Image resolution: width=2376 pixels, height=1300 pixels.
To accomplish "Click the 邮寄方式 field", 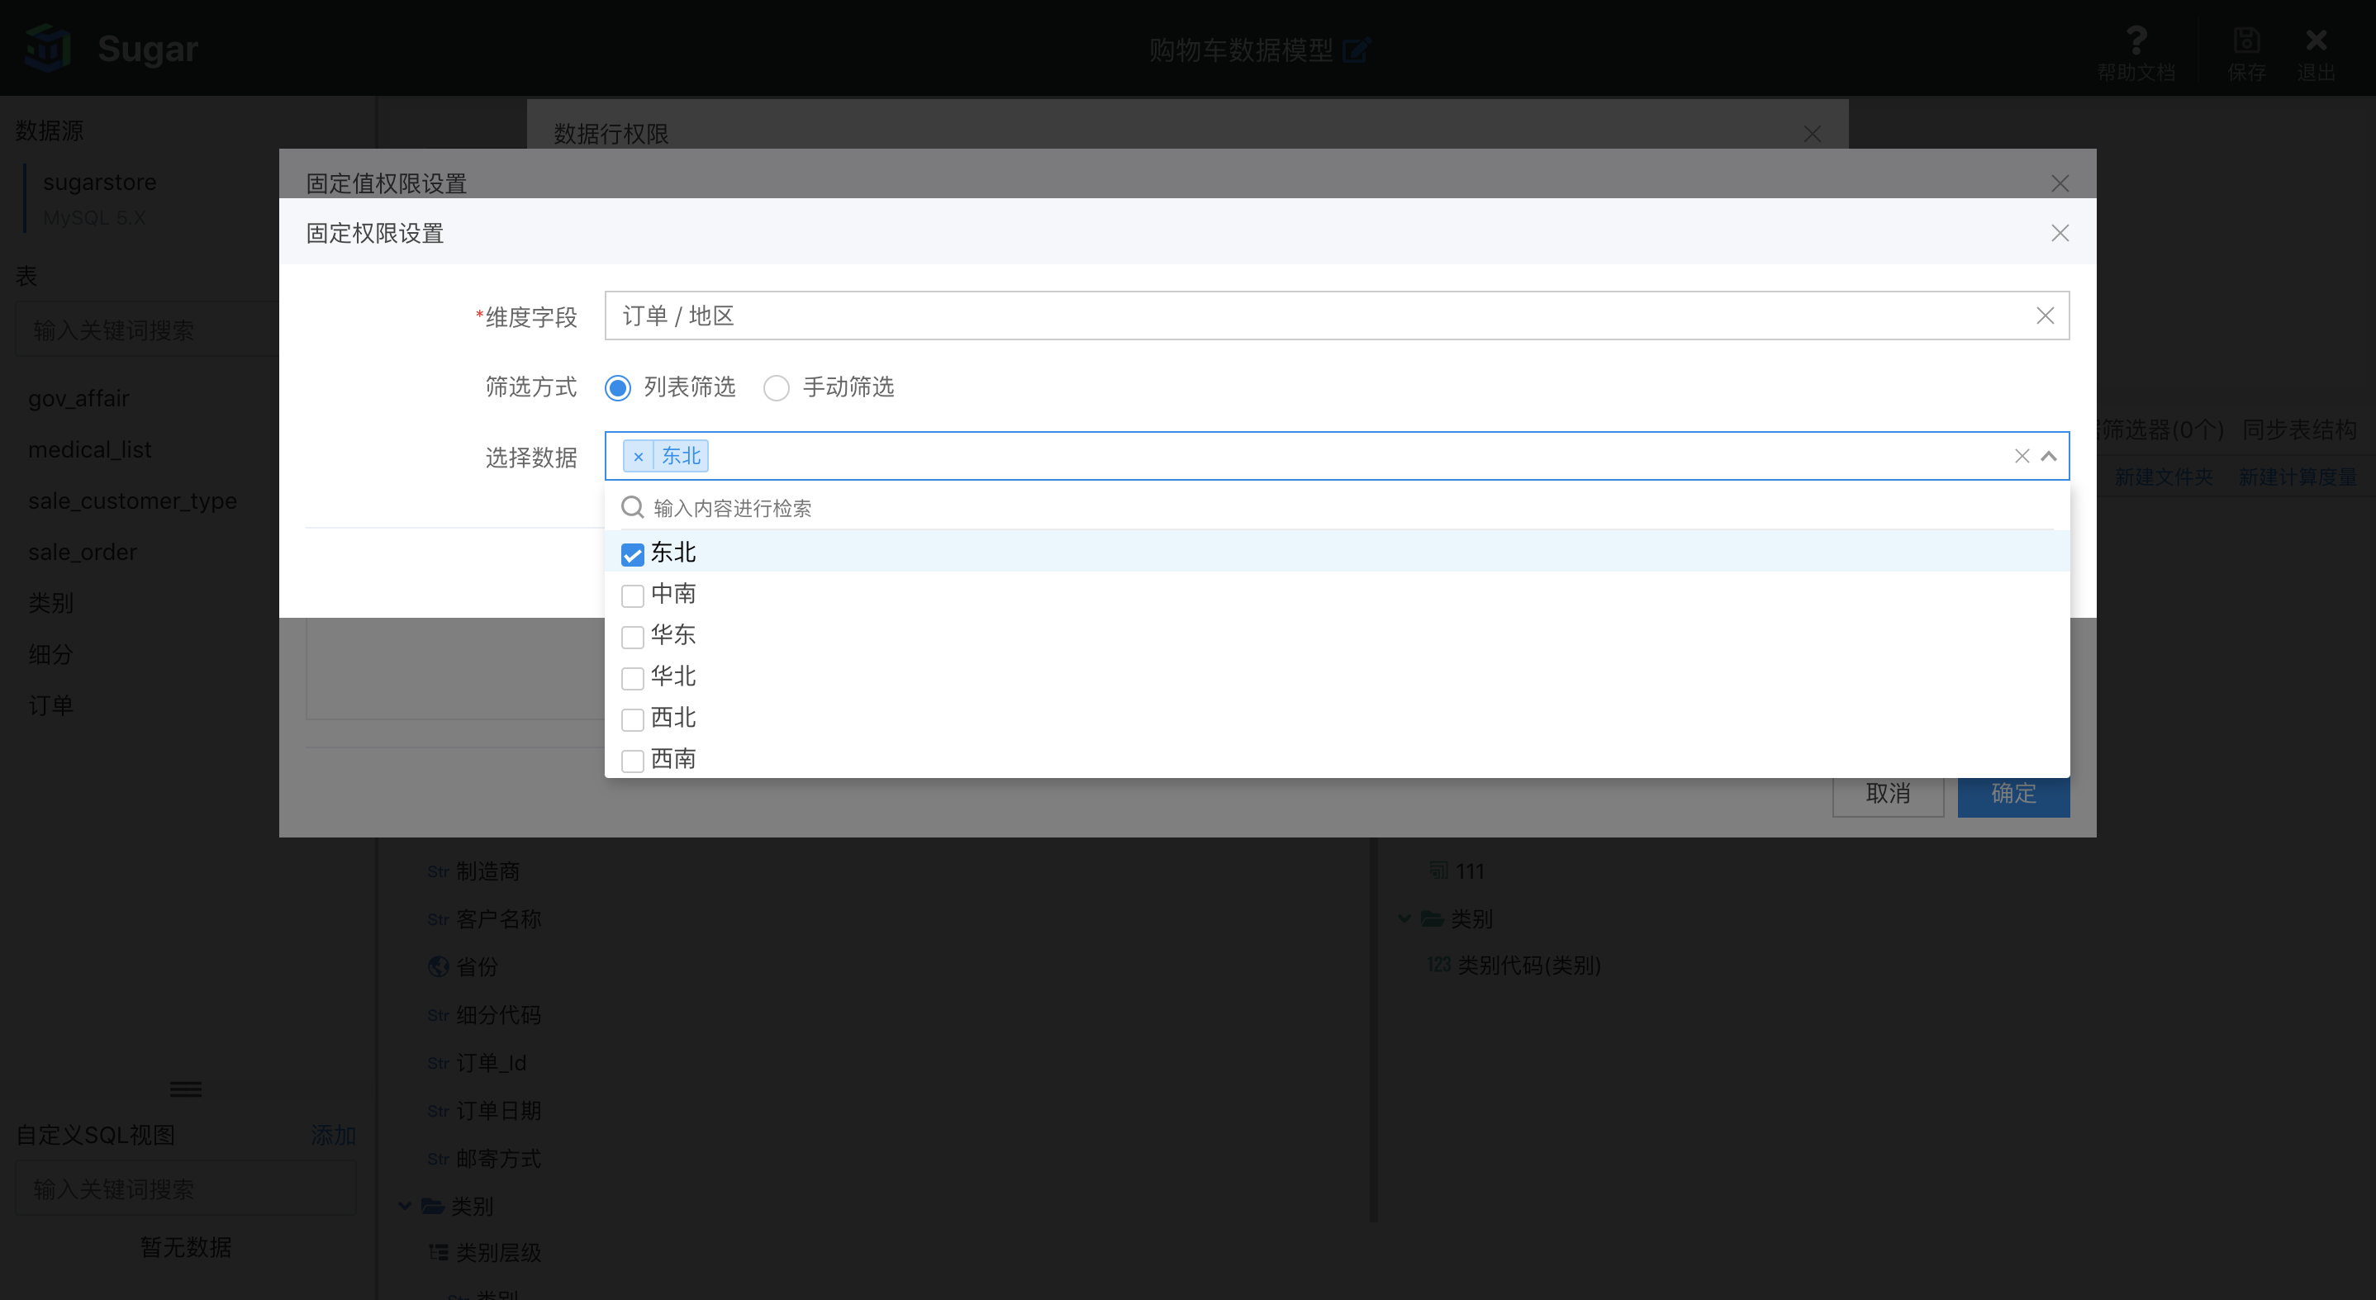I will click(x=498, y=1158).
